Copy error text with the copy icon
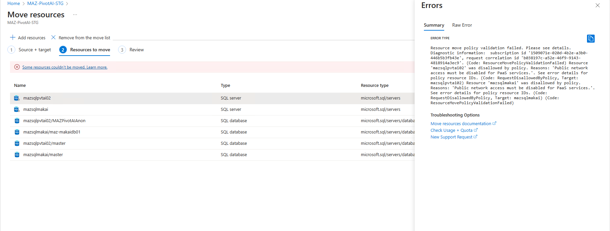This screenshot has height=231, width=610. pos(591,39)
